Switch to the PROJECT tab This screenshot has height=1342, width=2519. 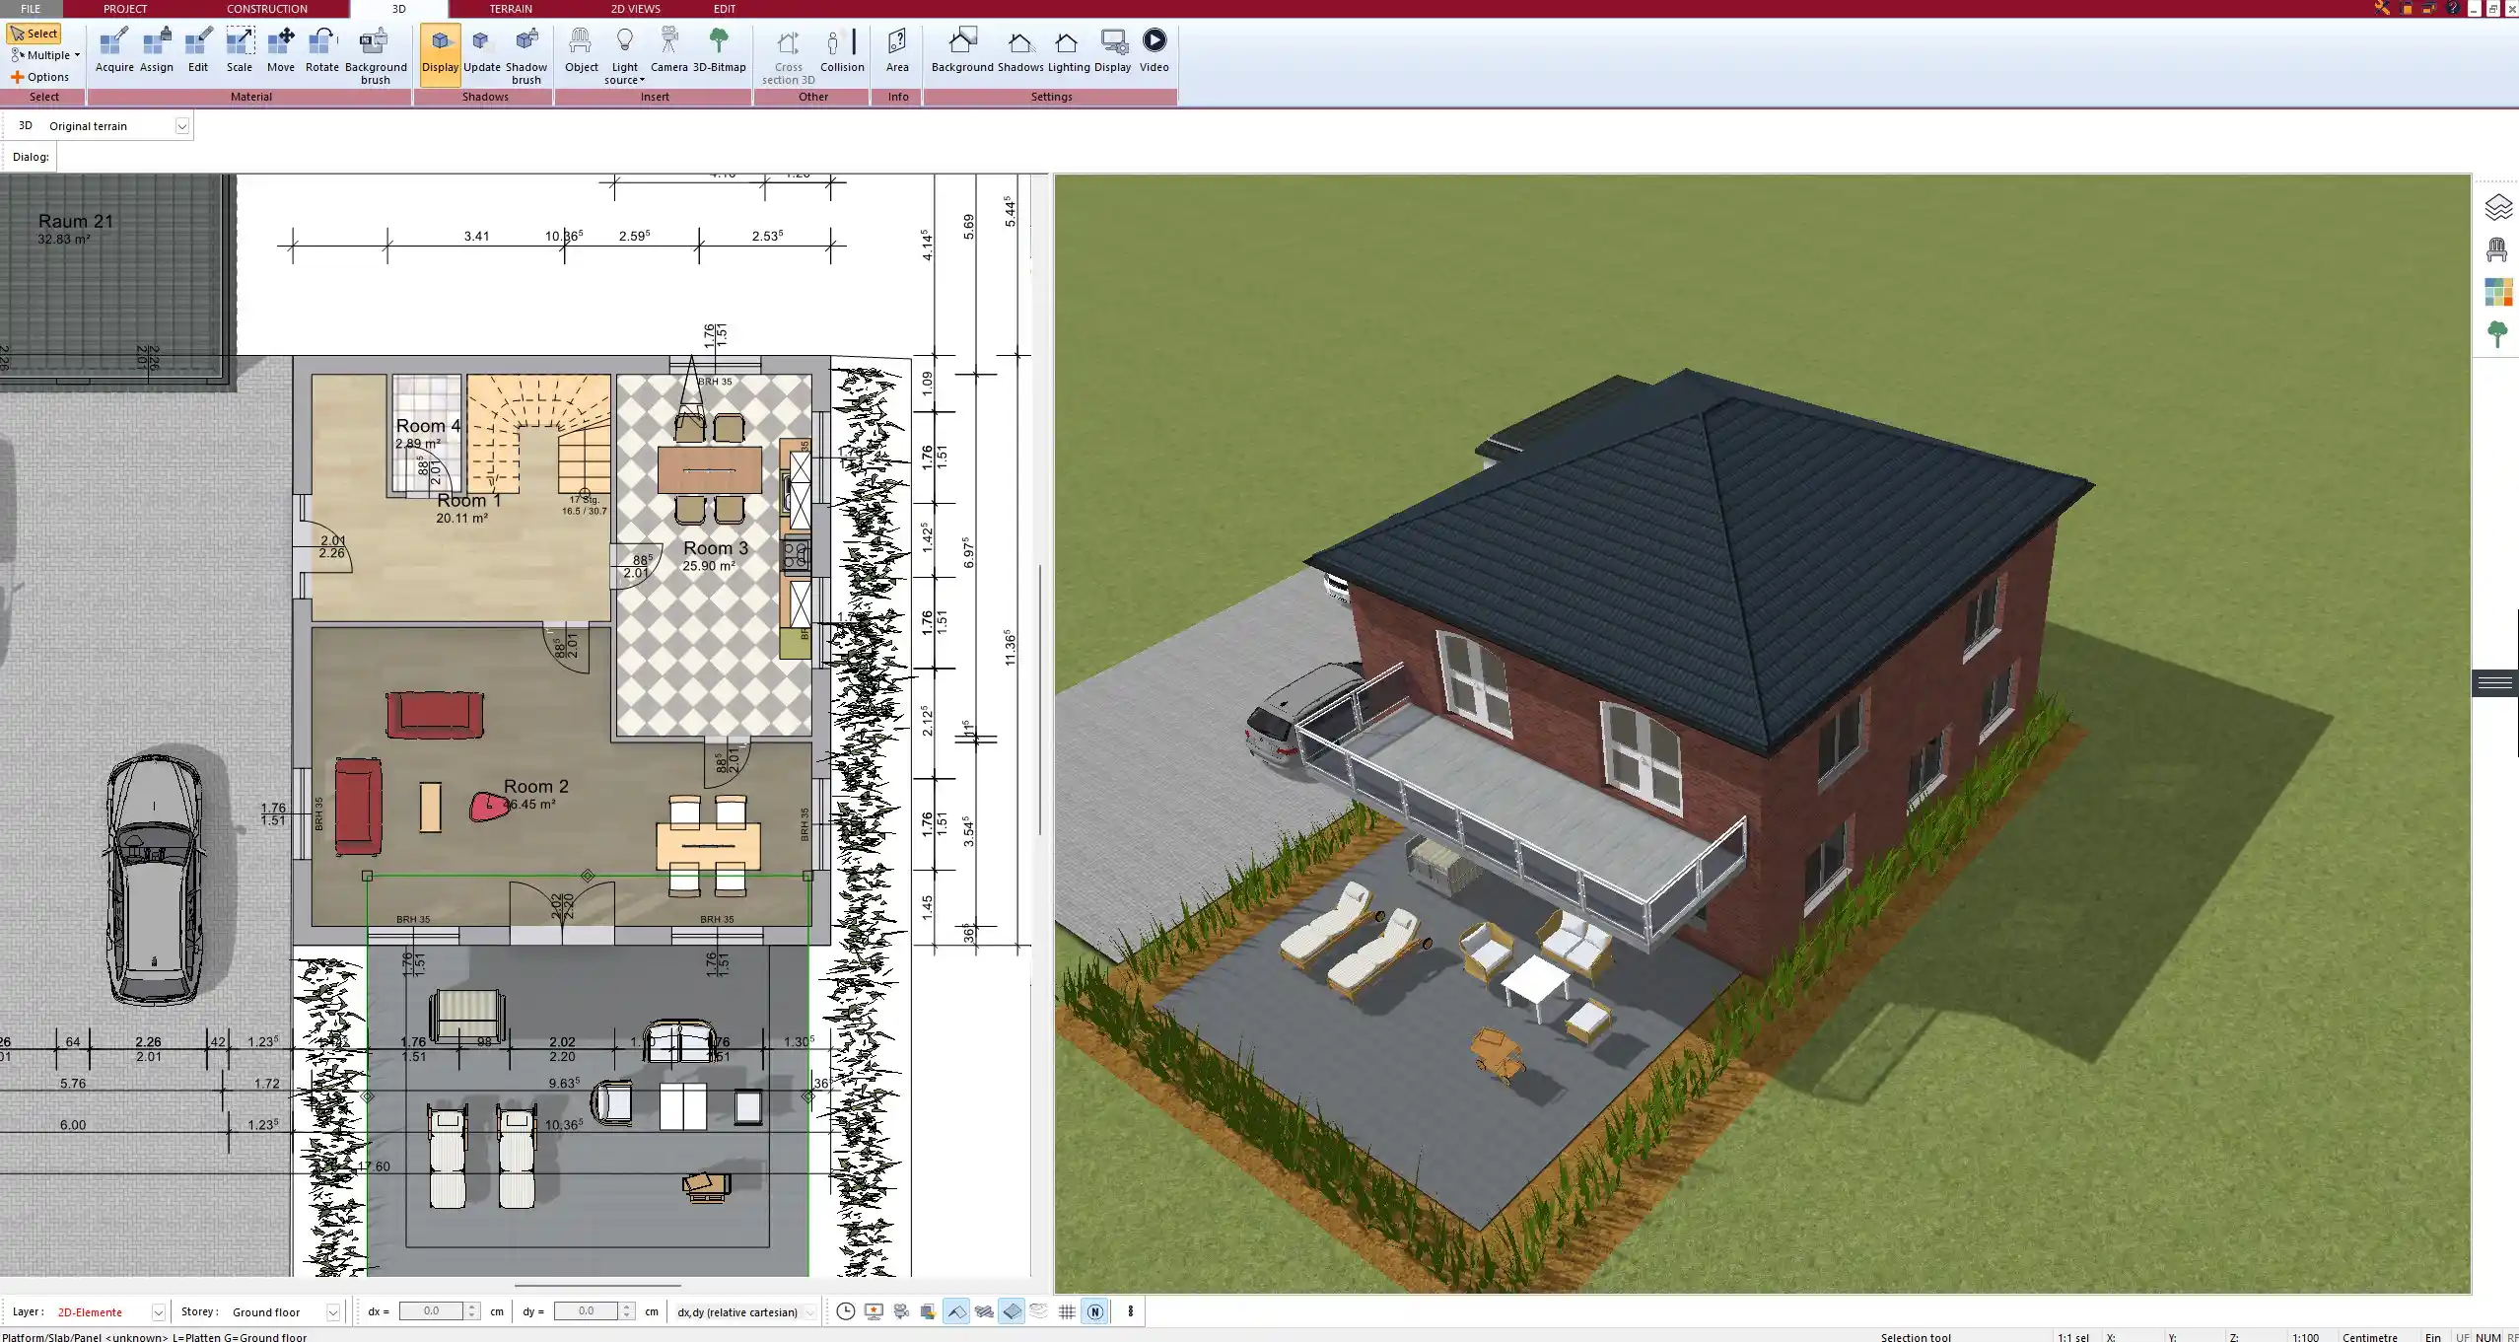[x=125, y=9]
